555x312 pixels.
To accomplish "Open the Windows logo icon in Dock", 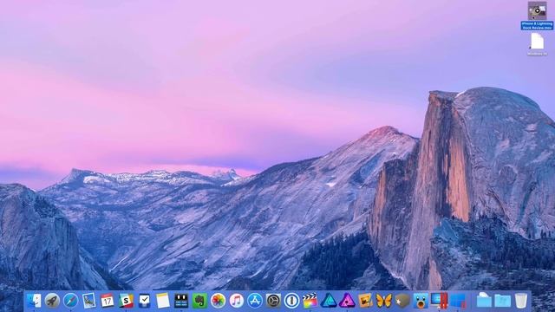I will tap(458, 301).
